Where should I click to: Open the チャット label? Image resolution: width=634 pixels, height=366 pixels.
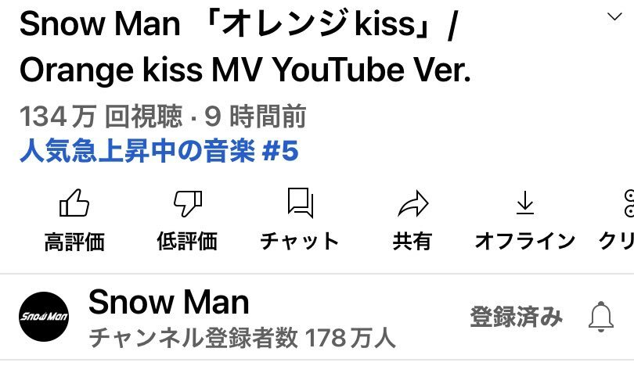click(x=300, y=241)
